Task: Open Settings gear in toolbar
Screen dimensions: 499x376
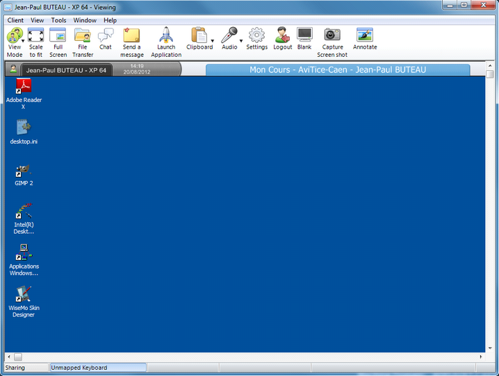Action: click(257, 35)
